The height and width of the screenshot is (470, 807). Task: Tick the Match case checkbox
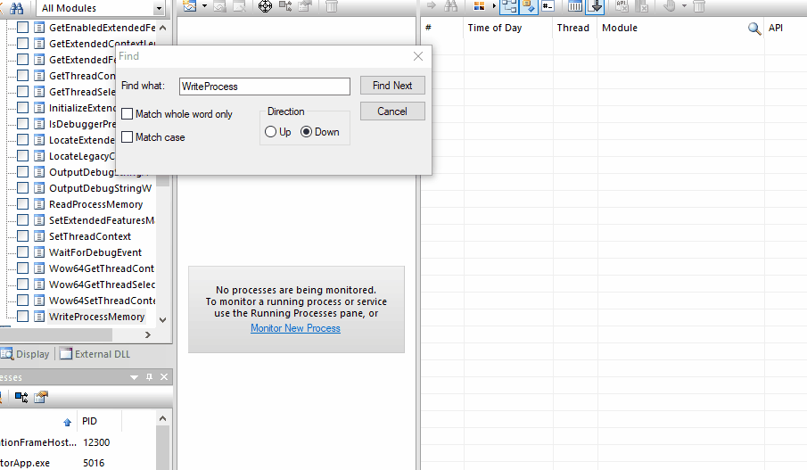pyautogui.click(x=128, y=137)
